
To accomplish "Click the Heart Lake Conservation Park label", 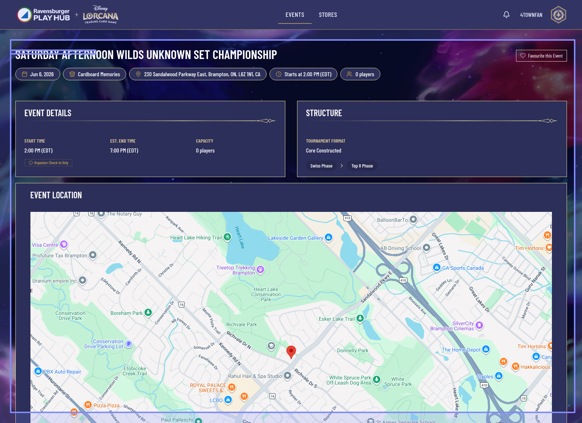I will (266, 294).
